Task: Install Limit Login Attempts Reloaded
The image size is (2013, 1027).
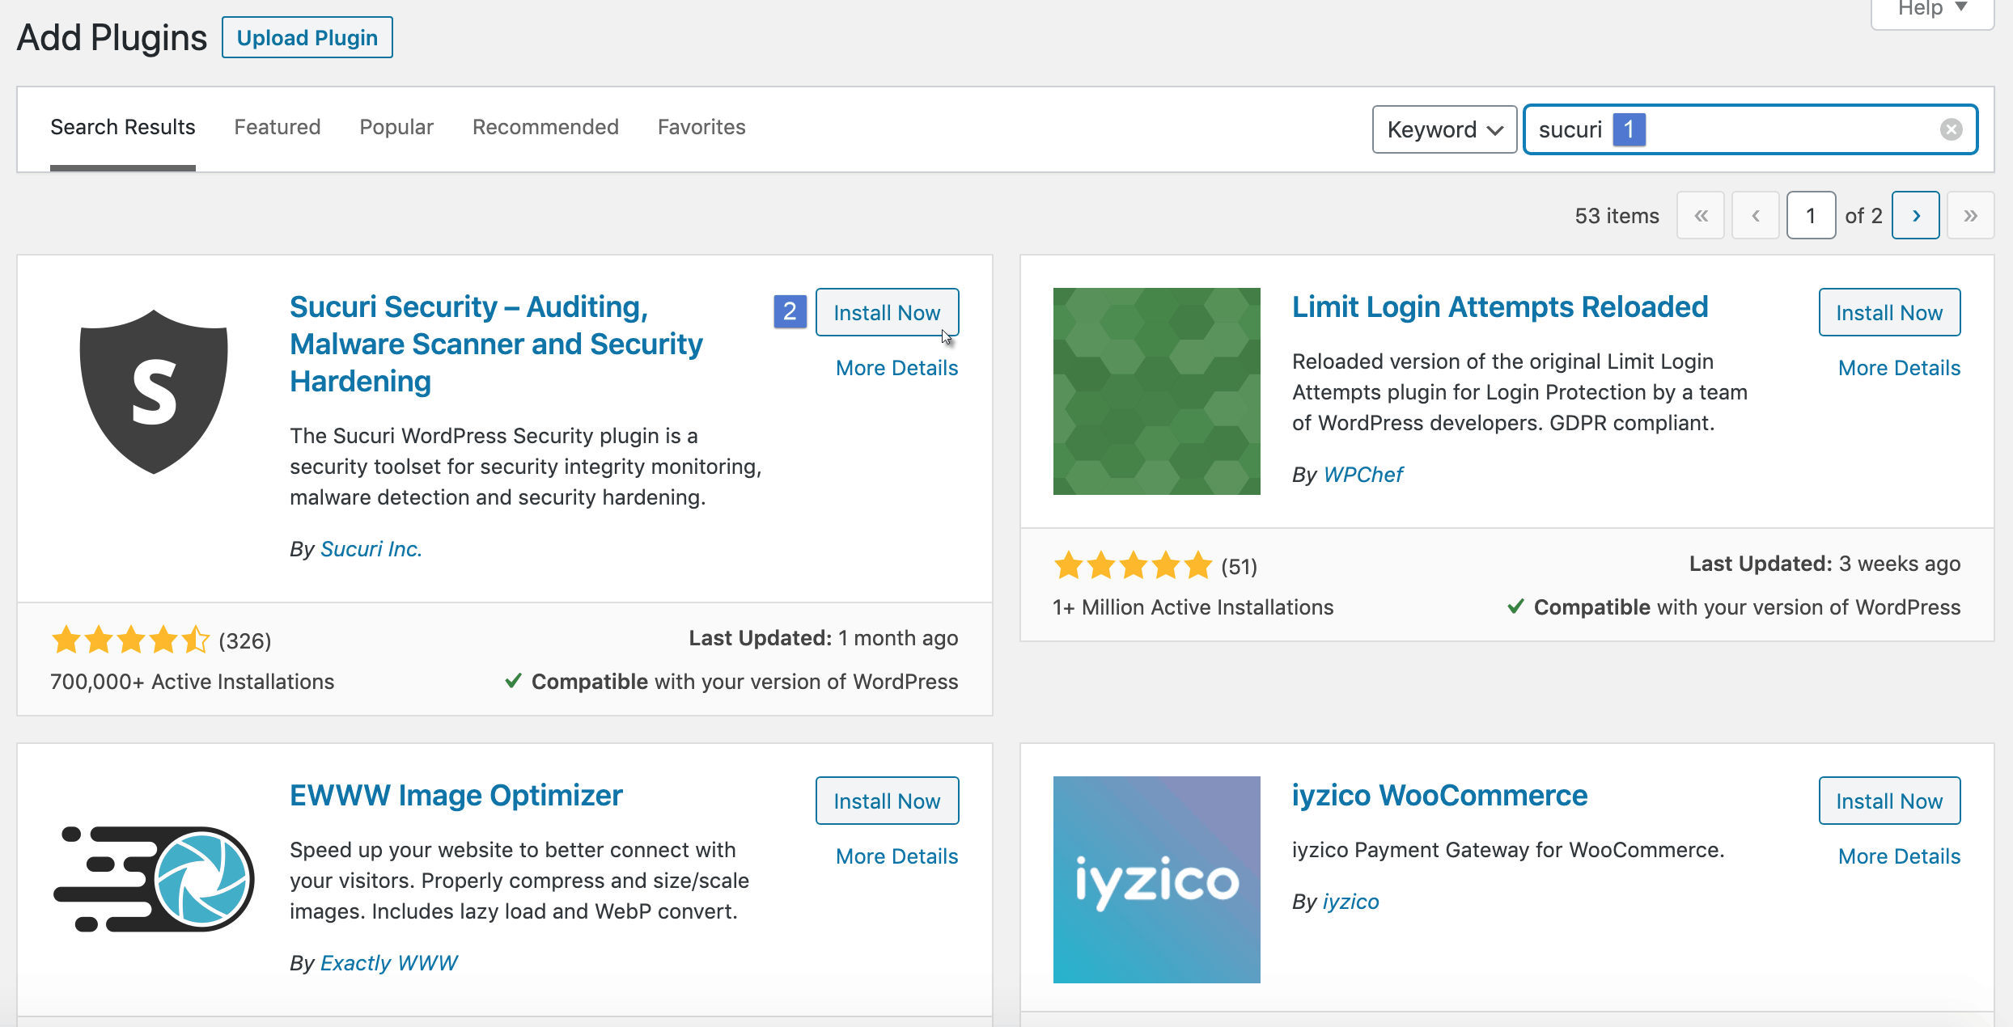Action: [x=1889, y=312]
